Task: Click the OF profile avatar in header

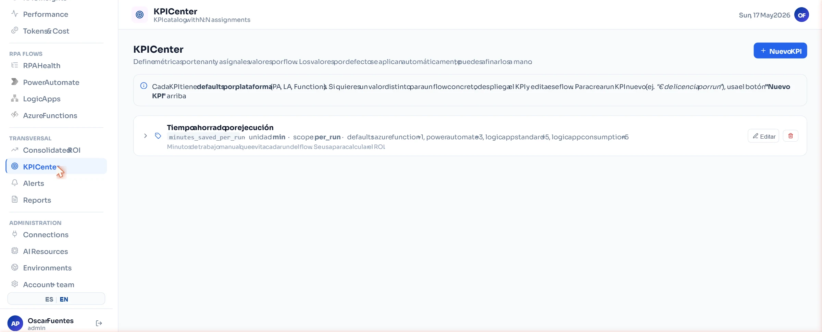Action: pyautogui.click(x=801, y=15)
